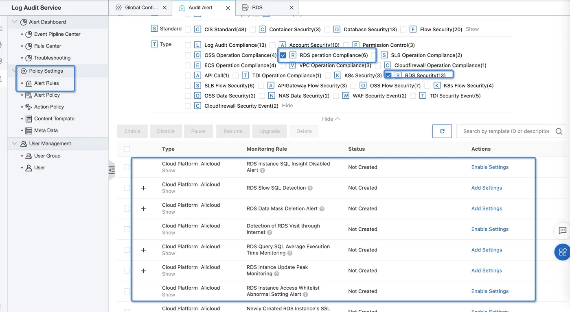The width and height of the screenshot is (570, 312).
Task: Select the RDS Slow SQL Detection row checkbox
Action: [x=127, y=188]
